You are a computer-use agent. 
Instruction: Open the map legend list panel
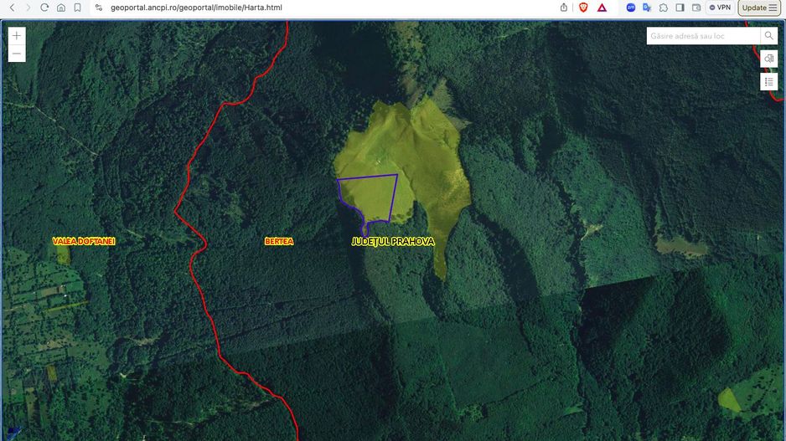pos(768,81)
